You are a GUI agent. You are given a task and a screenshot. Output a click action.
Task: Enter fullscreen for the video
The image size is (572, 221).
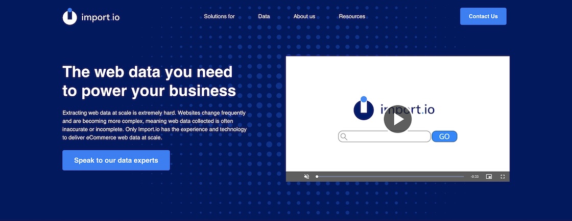(x=503, y=177)
